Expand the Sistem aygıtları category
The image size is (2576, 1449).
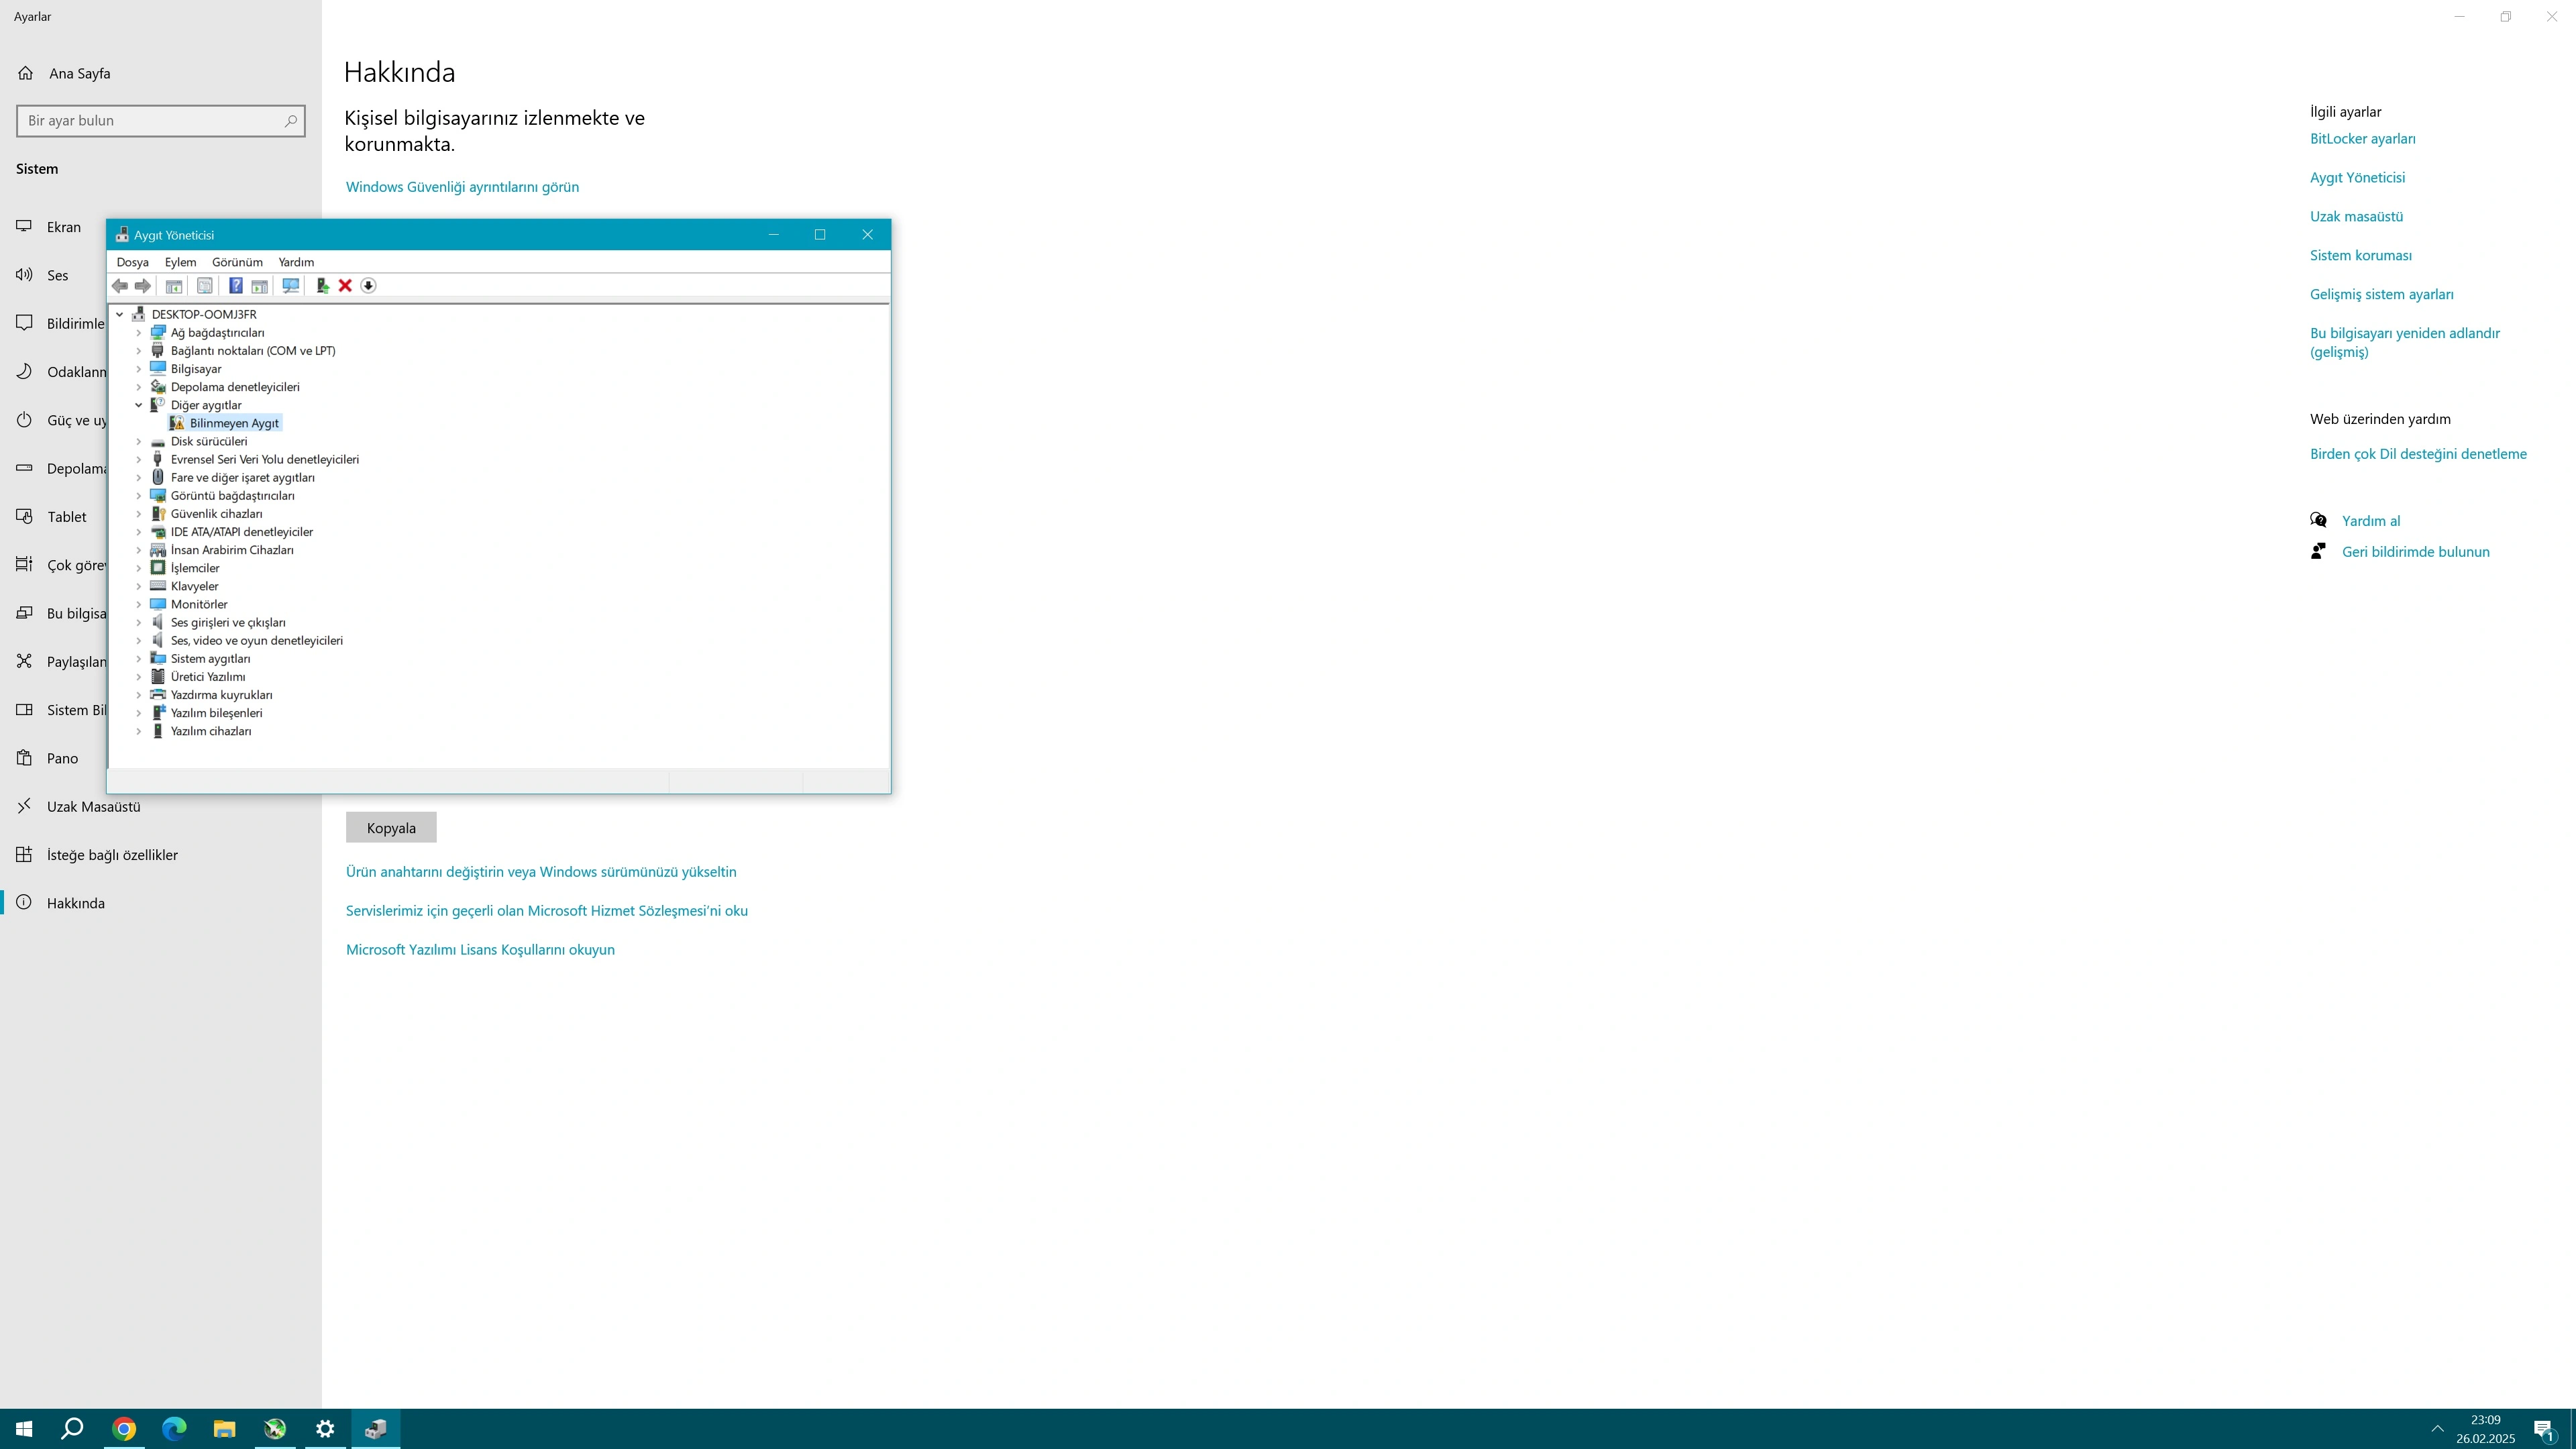coord(139,658)
